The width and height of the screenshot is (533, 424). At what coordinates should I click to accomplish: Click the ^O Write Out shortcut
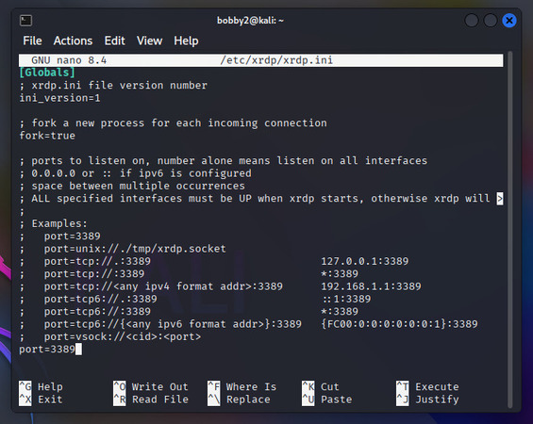(x=151, y=387)
